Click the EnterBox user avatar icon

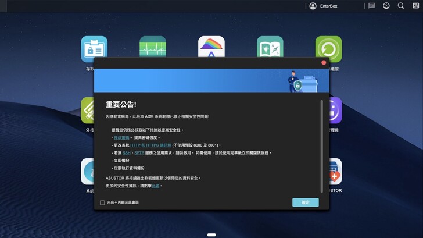tap(313, 6)
